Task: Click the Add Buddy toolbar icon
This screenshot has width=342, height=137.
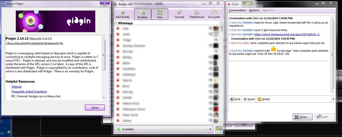Action: (123, 14)
